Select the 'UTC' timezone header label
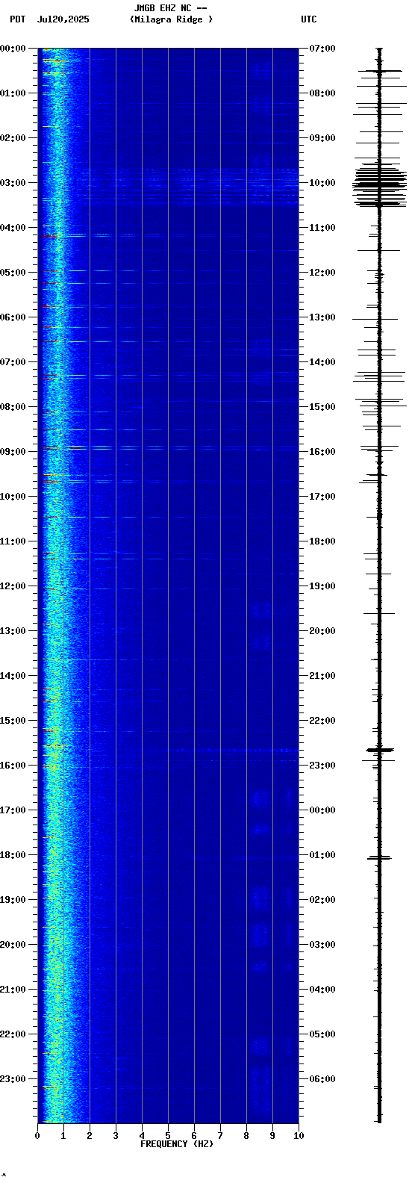Viewport: 412px width, 1183px height. pyautogui.click(x=309, y=19)
